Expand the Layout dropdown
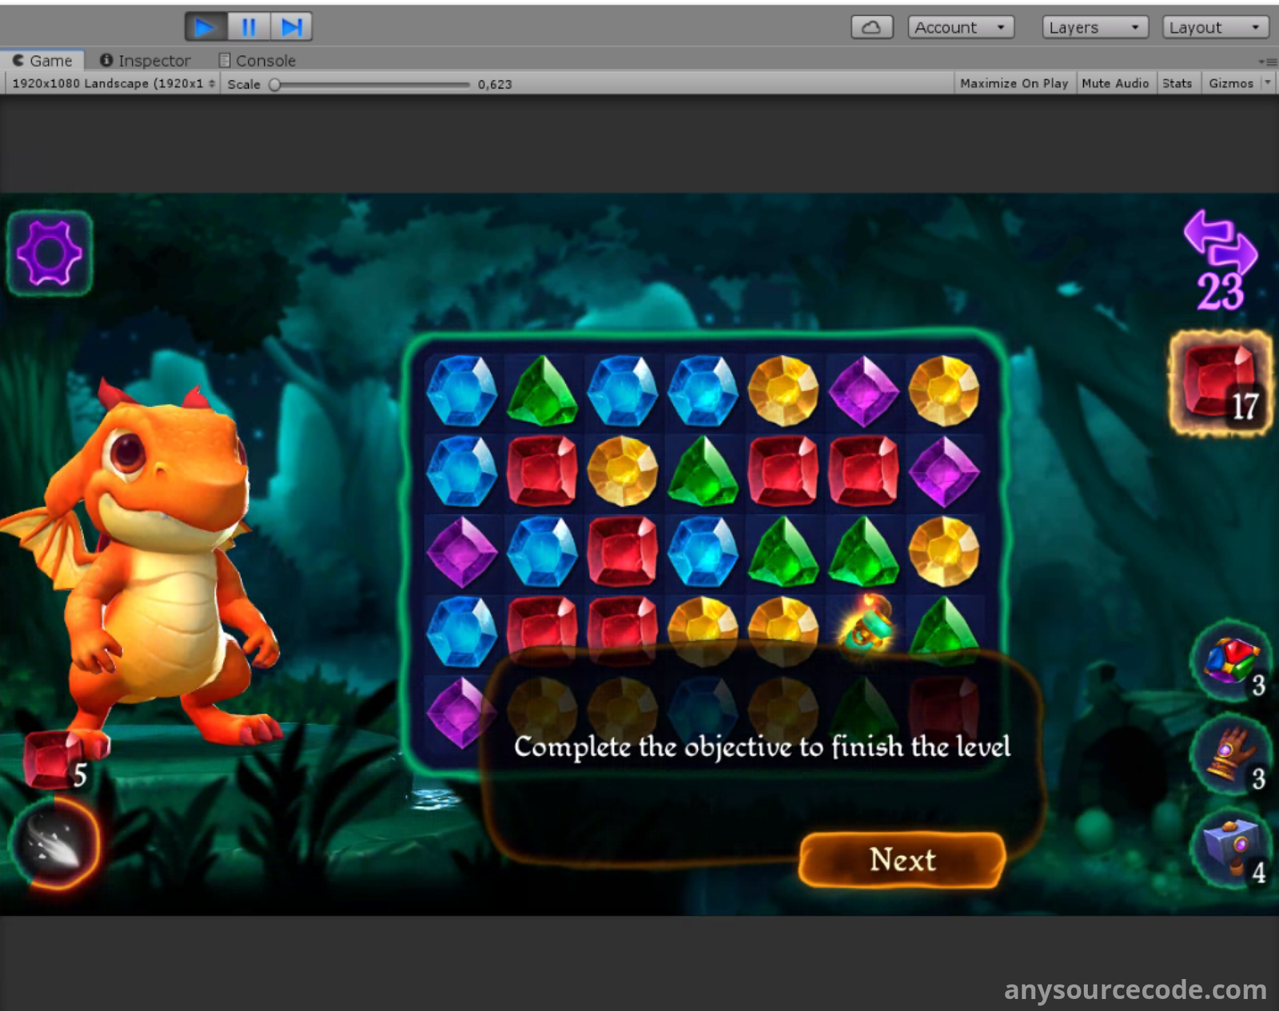This screenshot has height=1011, width=1279. coord(1215,27)
